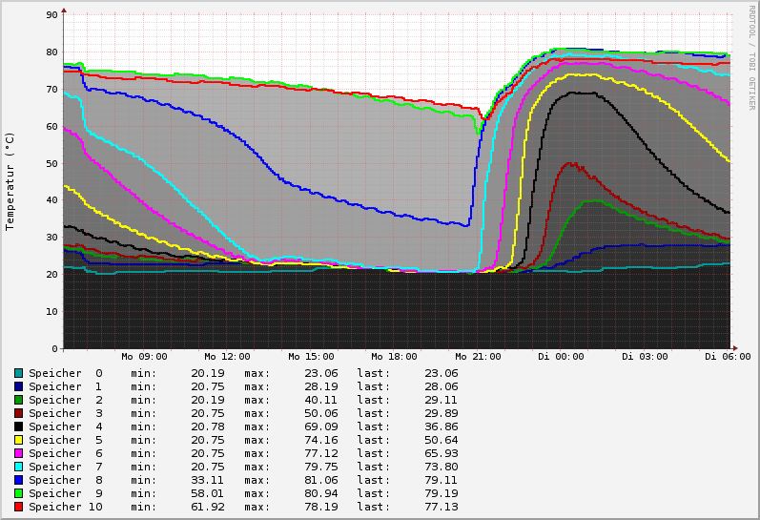The height and width of the screenshot is (520, 760).
Task: Click the dark red Speicher 3 legend swatch
Action: pyautogui.click(x=18, y=413)
